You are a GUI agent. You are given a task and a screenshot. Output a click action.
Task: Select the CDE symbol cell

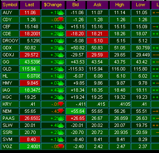click(x=10, y=34)
